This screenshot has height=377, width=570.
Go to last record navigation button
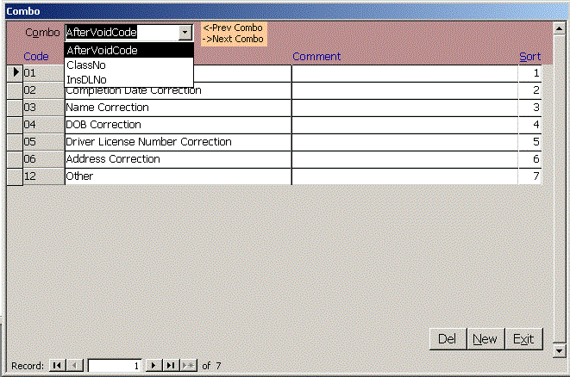pyautogui.click(x=171, y=366)
